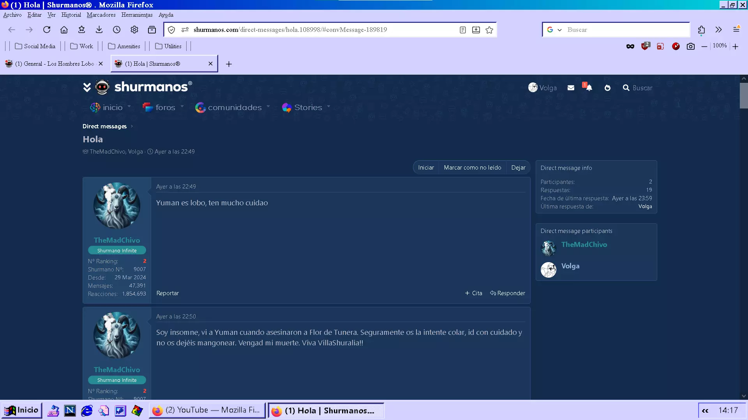Image resolution: width=748 pixels, height=420 pixels.
Task: Open the Work bookmarks folder
Action: pos(81,46)
